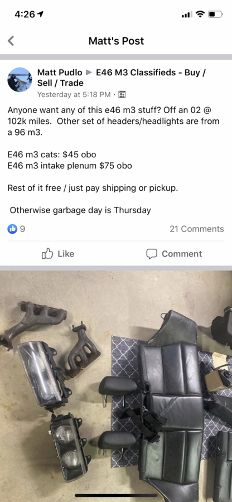Tap the Matt's Post header title

[x=116, y=41]
